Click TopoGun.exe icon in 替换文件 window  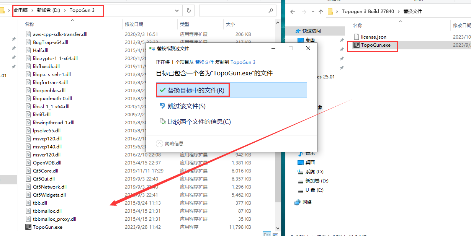[357, 45]
